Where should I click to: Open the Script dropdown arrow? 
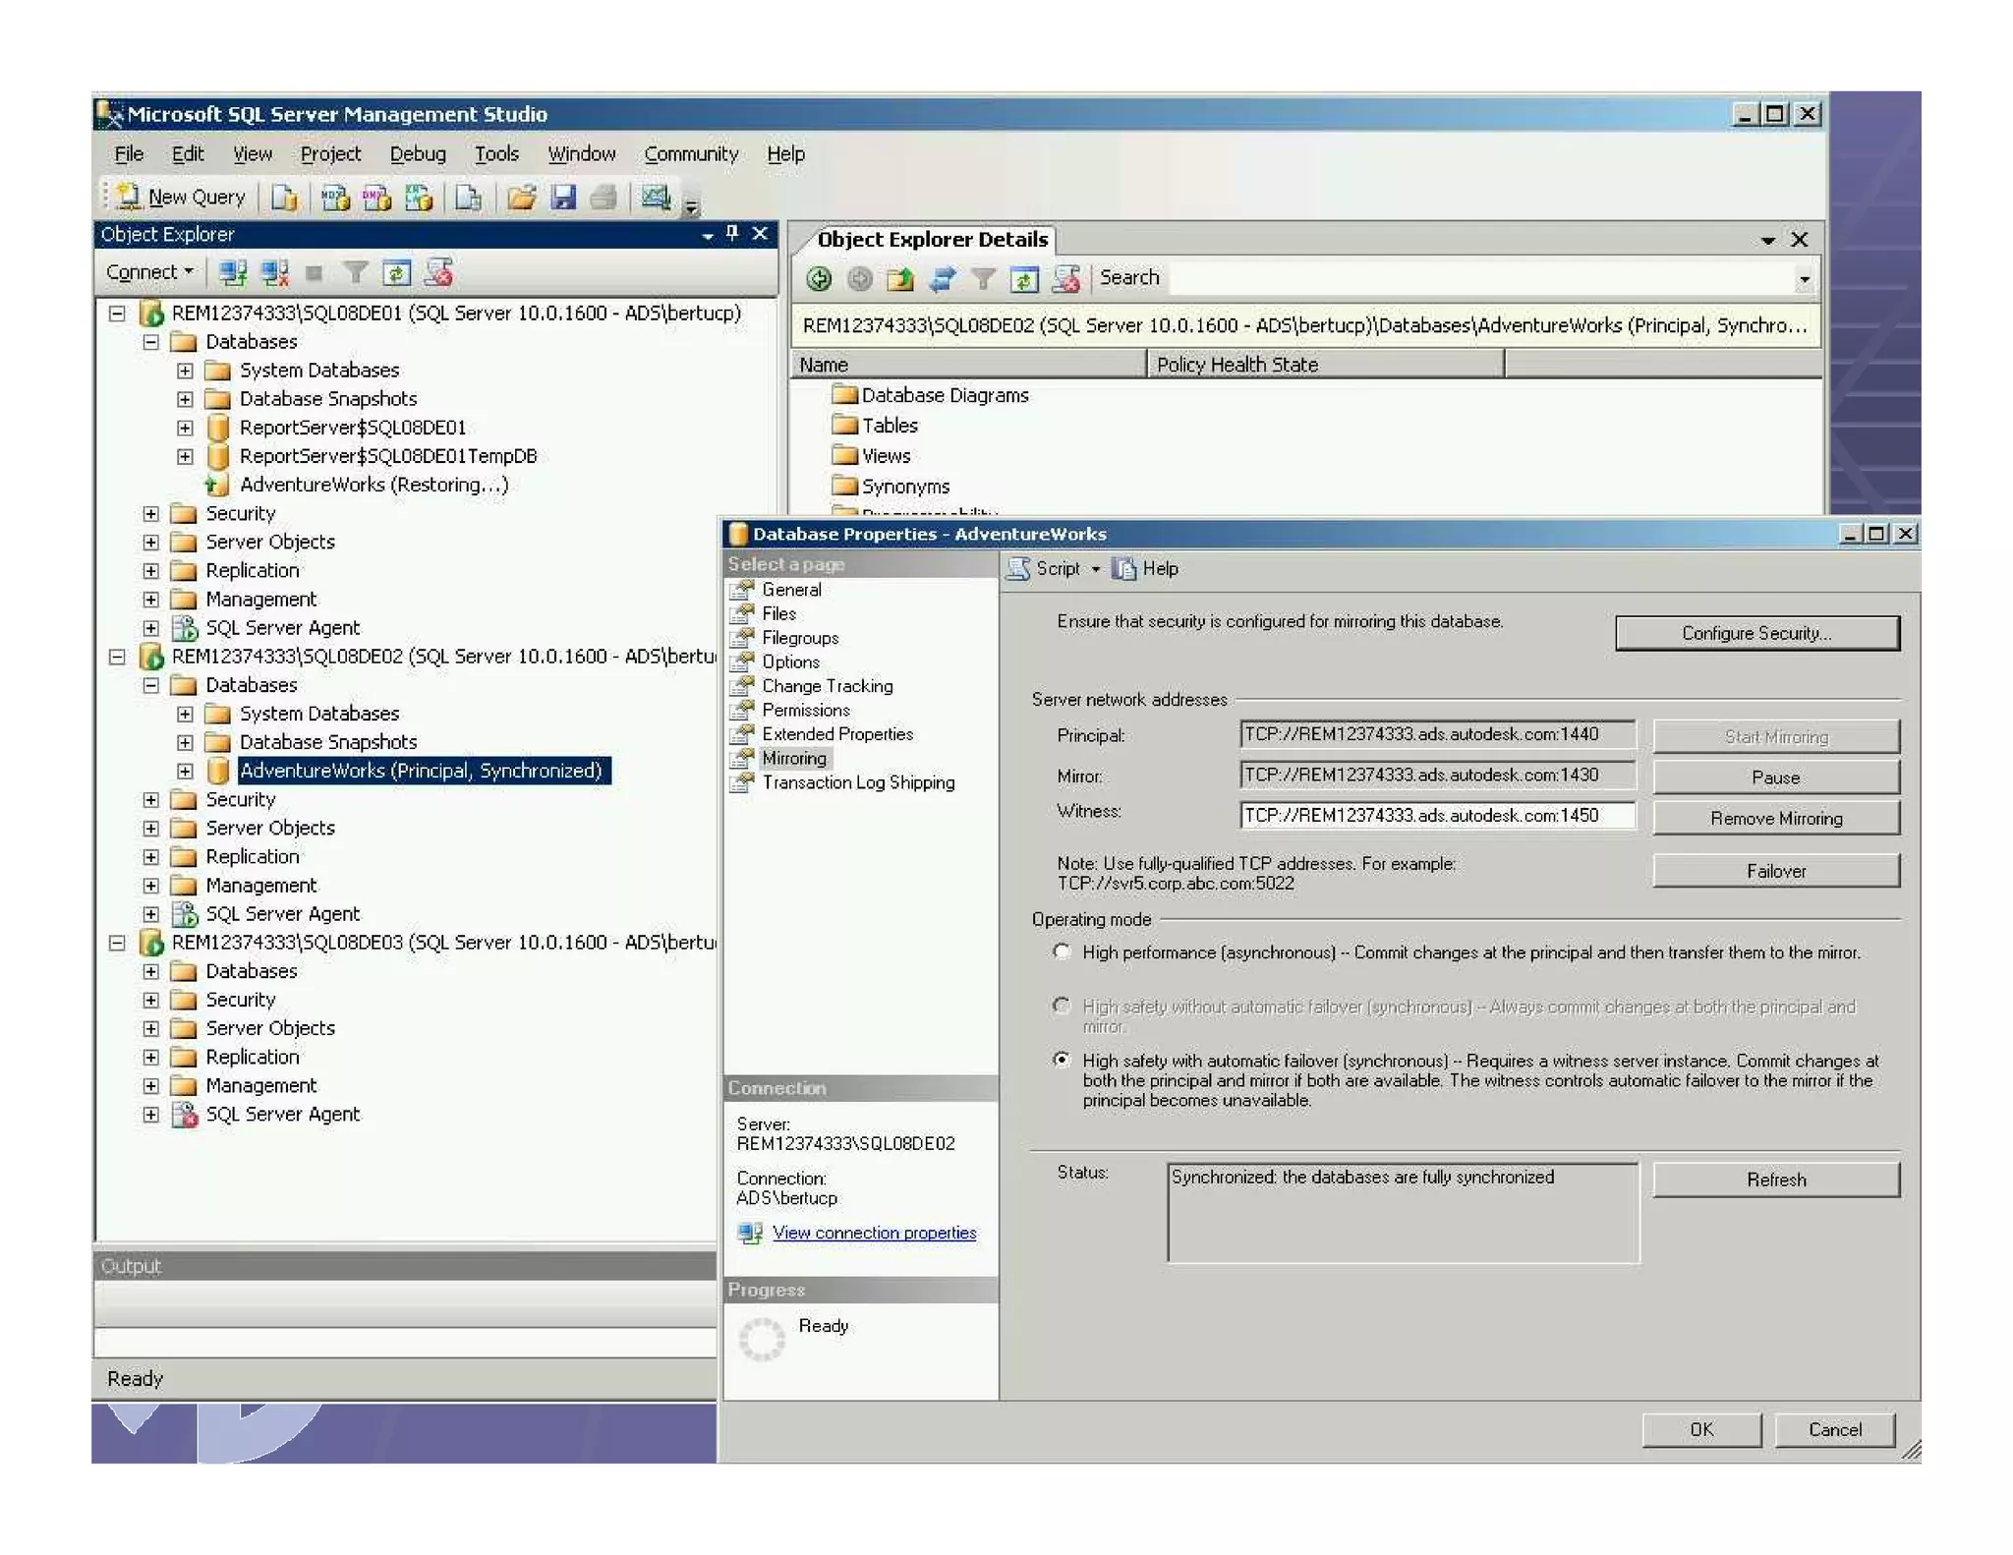click(x=1095, y=569)
